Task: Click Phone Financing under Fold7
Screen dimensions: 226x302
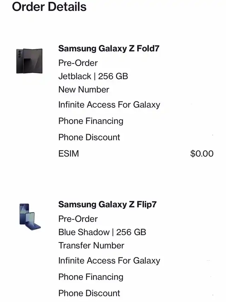Action: (91, 121)
